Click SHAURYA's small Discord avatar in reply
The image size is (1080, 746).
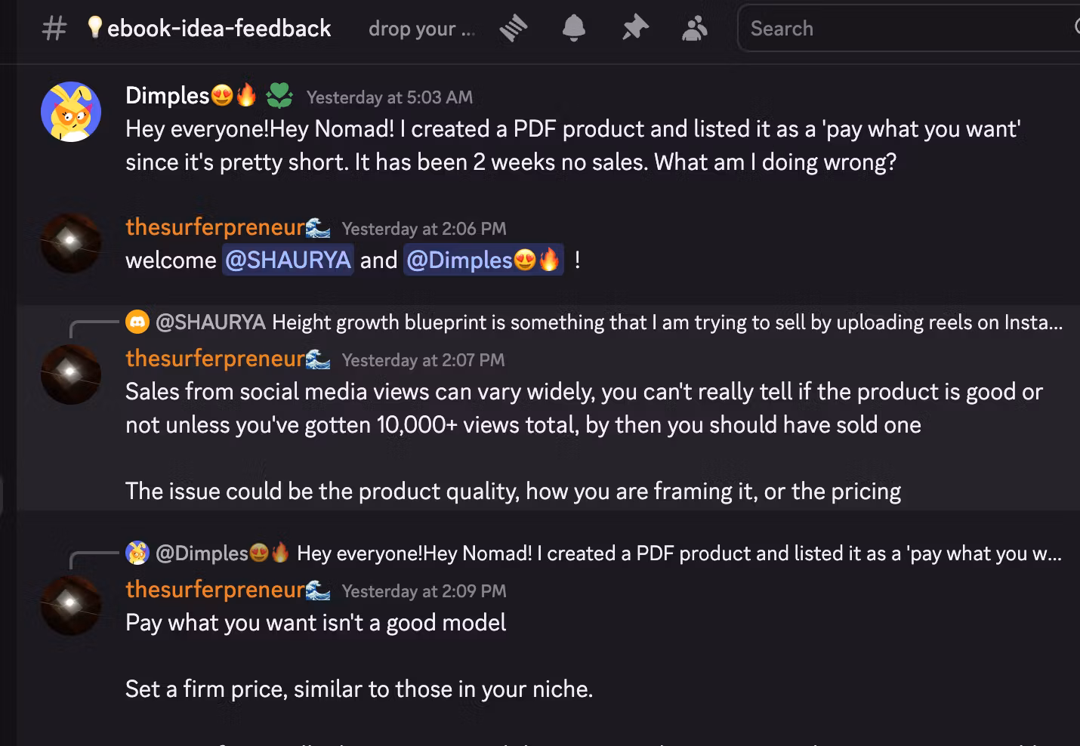tap(137, 322)
